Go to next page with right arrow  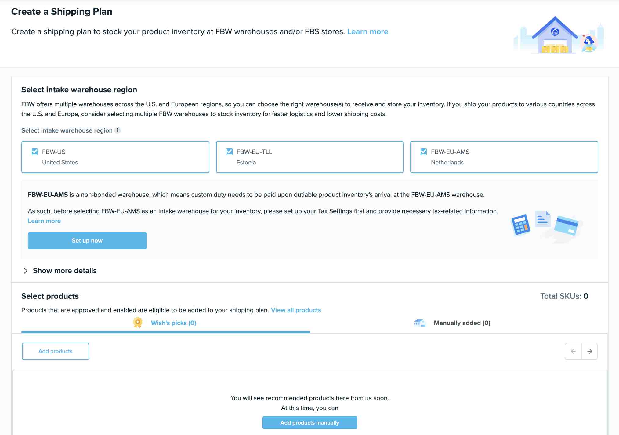(589, 351)
